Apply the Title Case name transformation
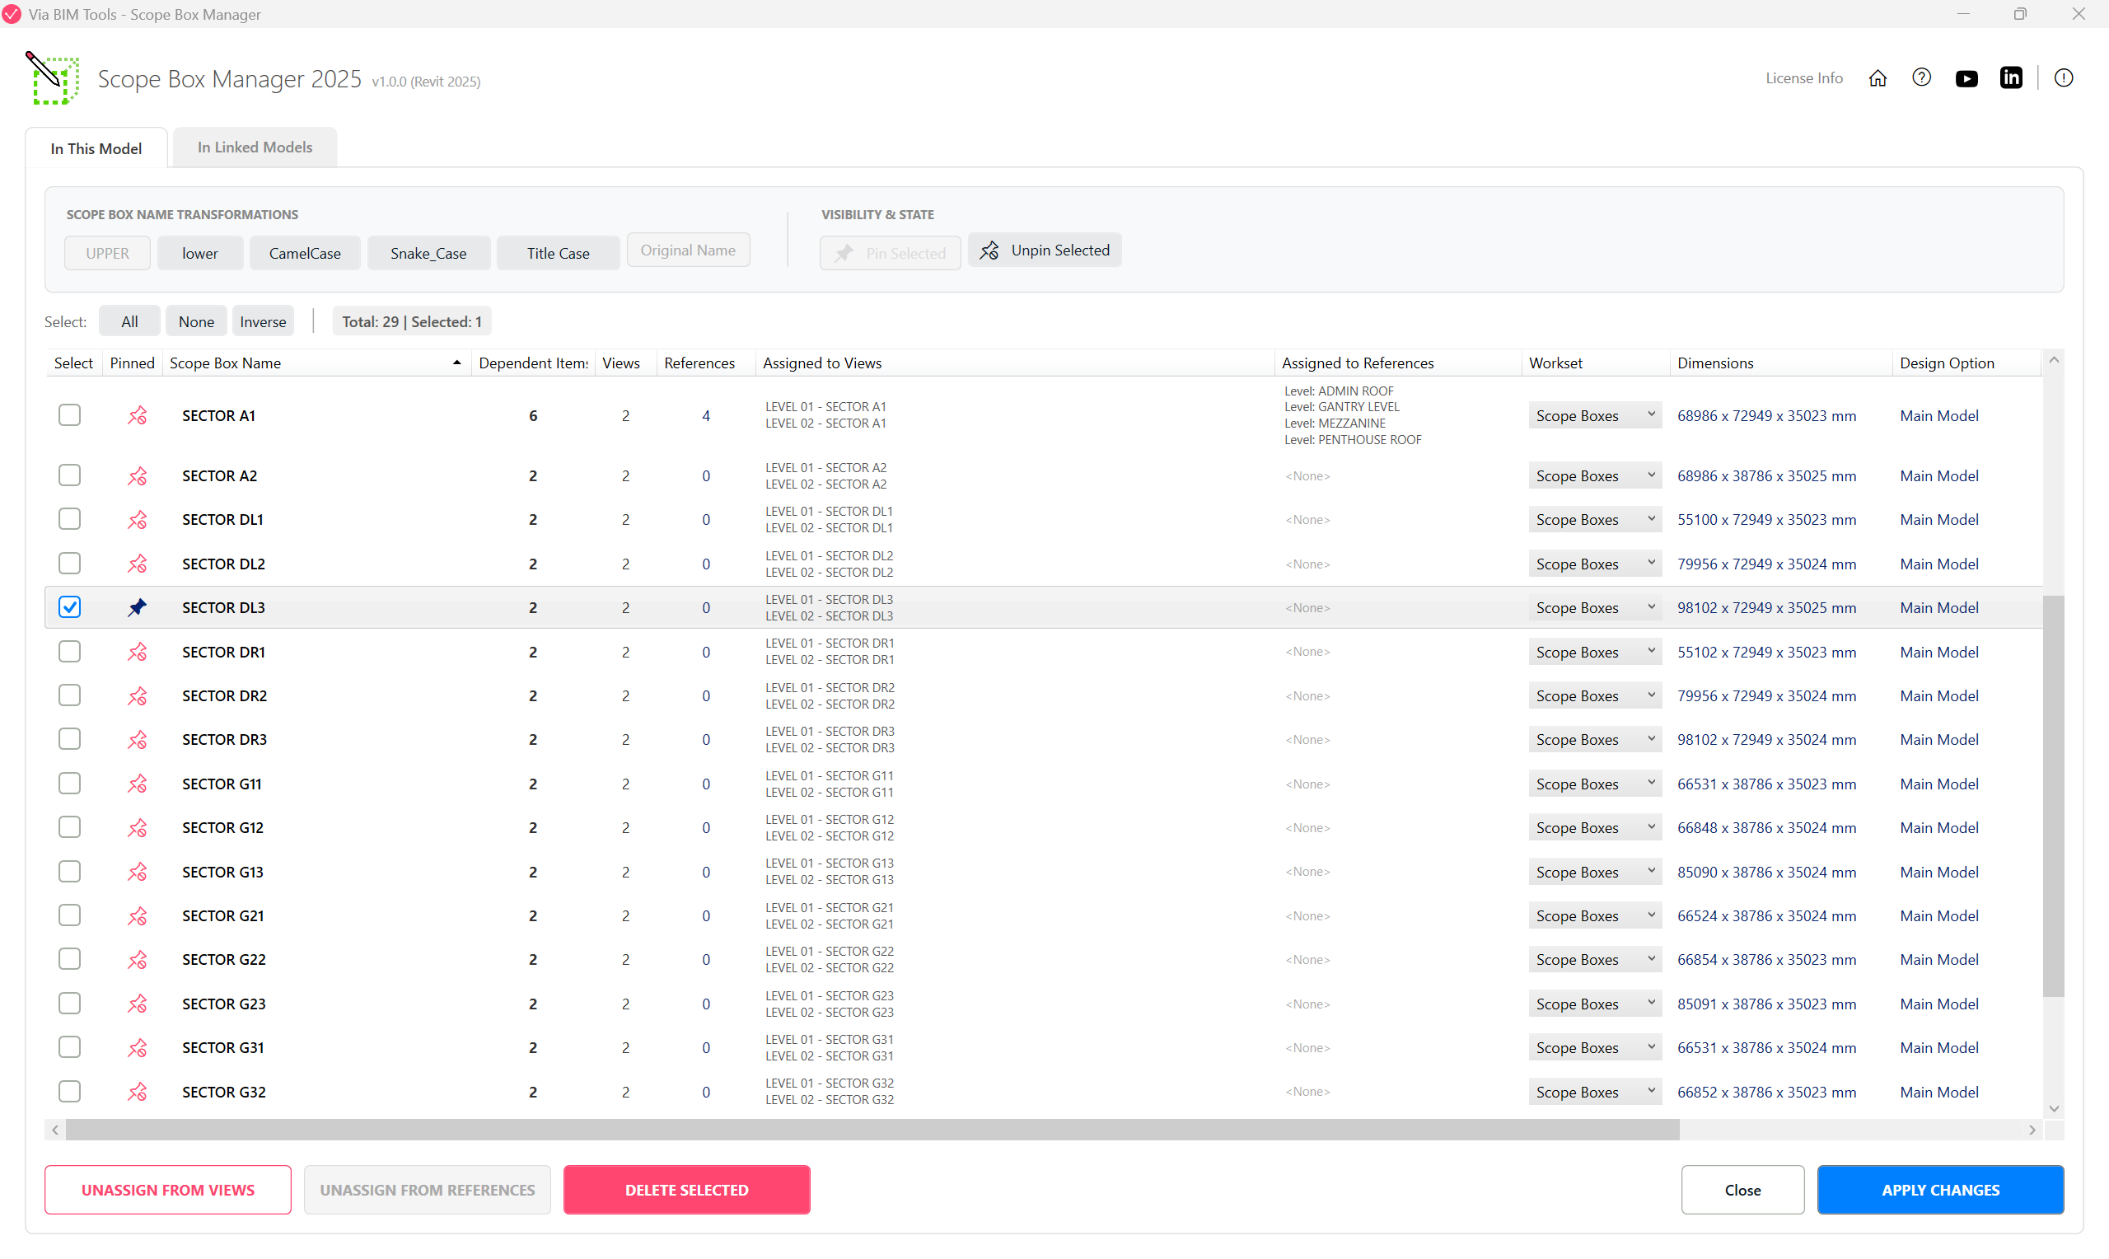 558,253
